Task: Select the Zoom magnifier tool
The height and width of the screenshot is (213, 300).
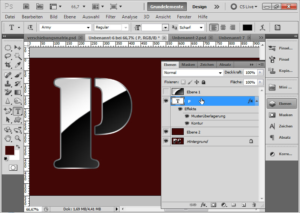Action: tap(17, 138)
